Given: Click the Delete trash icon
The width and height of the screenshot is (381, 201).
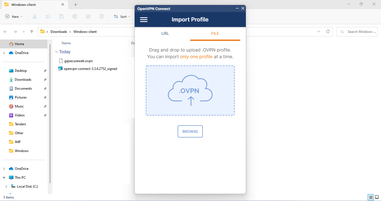Looking at the screenshot, I should (102, 17).
